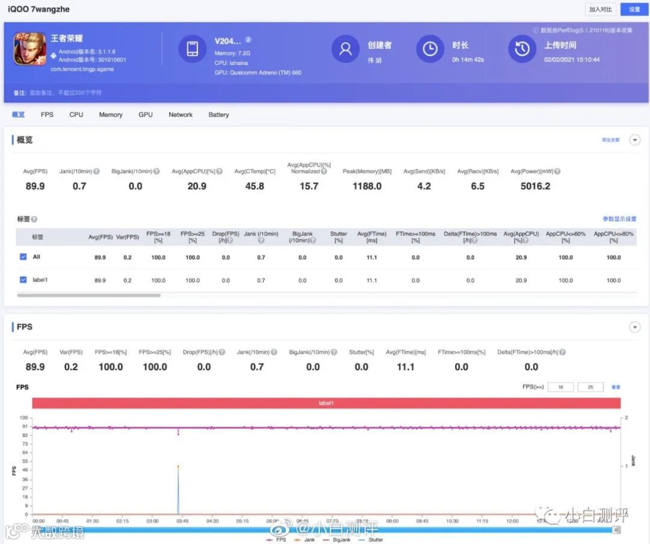650x544 pixels.
Task: Click help icon next to Avg(Power)[mW]
Action: coord(557,172)
